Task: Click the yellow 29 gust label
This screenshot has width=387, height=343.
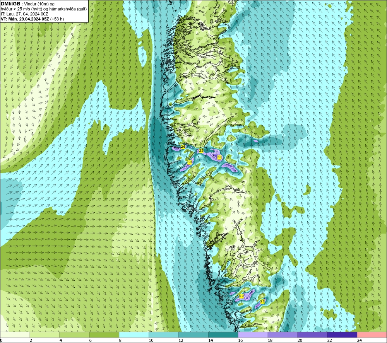Action: coord(241,296)
